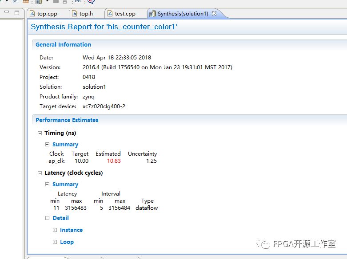Click the Performance Estimates section header
Viewport: 347px width, 259px height.
(x=67, y=120)
